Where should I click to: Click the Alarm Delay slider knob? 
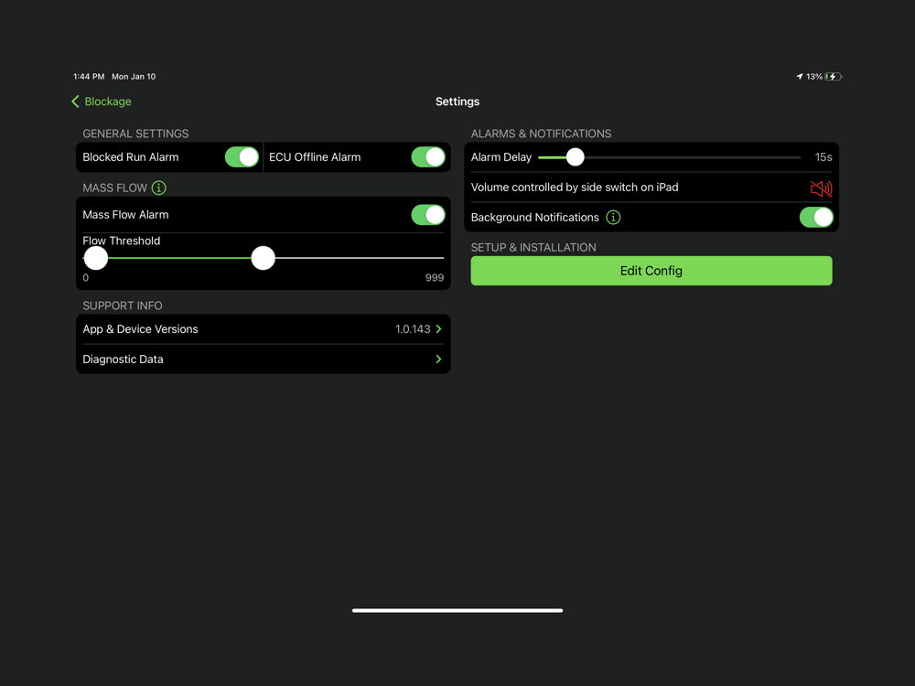[x=576, y=157]
